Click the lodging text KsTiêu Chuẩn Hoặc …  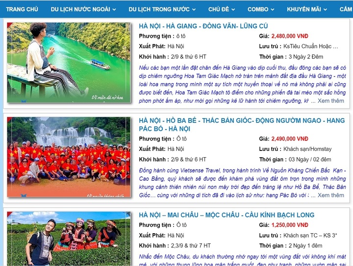(x=311, y=47)
